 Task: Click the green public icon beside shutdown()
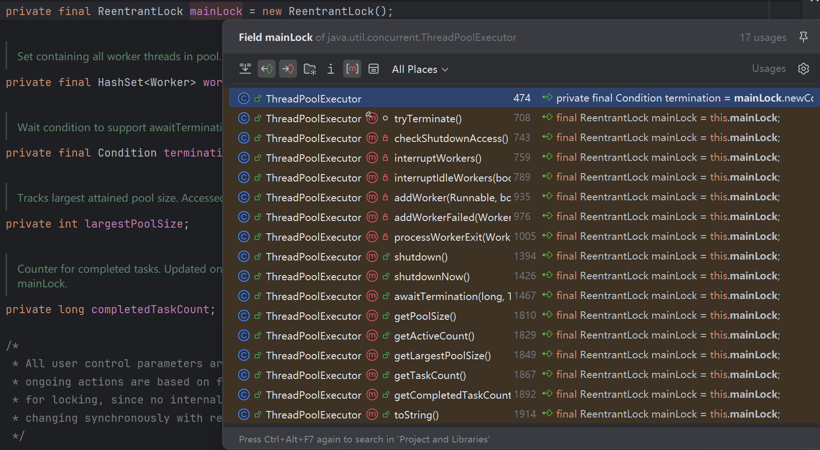coord(386,257)
